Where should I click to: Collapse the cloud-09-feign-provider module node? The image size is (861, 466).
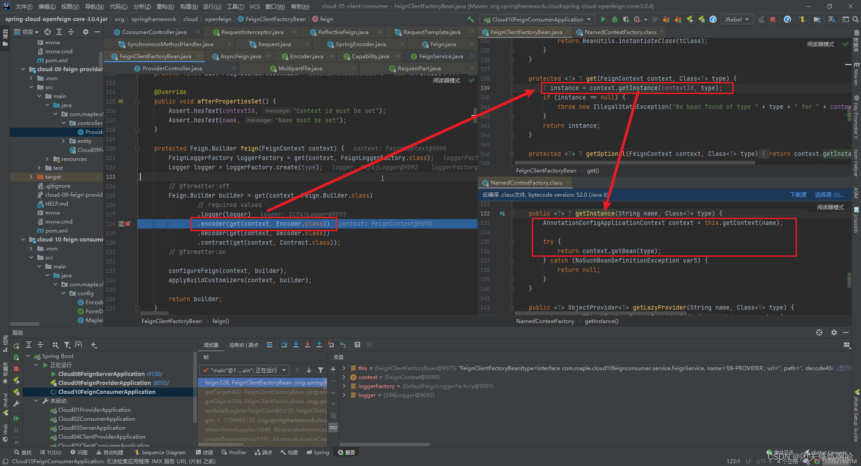click(x=23, y=69)
